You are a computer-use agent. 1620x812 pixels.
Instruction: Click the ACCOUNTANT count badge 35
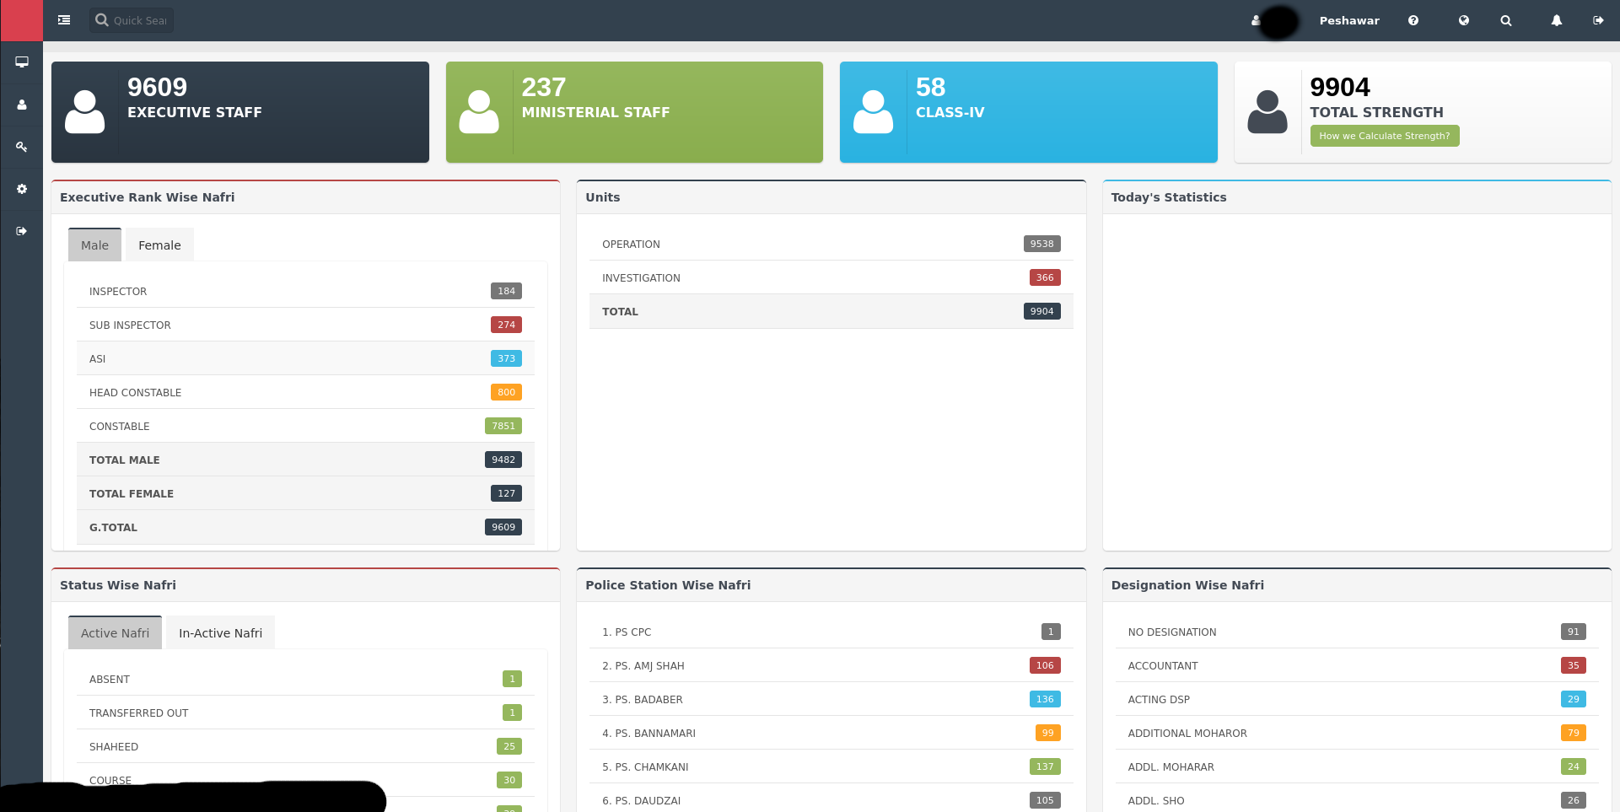coord(1574,665)
